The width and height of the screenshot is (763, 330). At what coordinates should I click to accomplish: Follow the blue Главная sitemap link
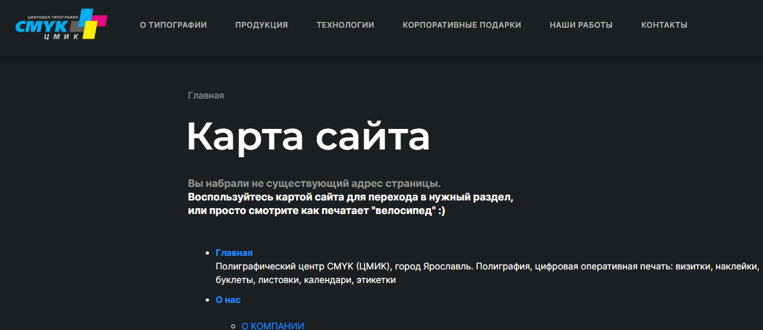(234, 253)
